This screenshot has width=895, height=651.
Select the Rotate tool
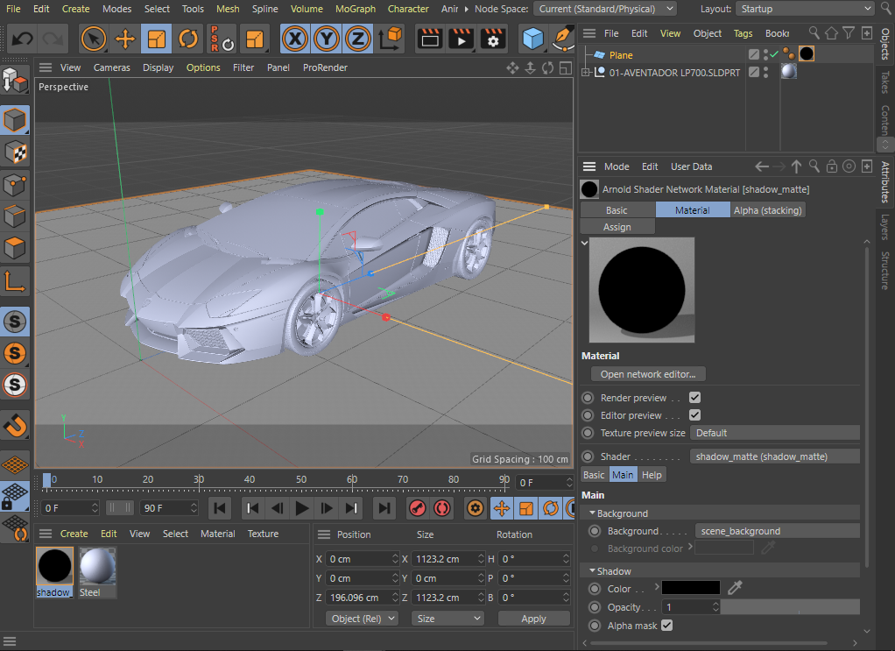click(x=188, y=39)
